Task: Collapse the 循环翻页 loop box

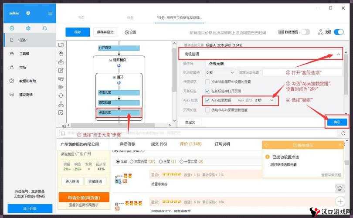Action: (x=111, y=60)
